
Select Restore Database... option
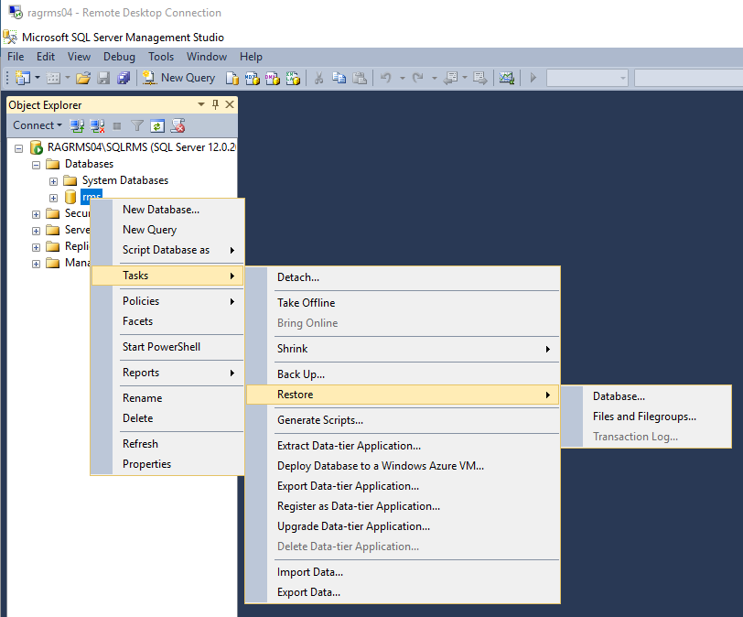pos(646,396)
